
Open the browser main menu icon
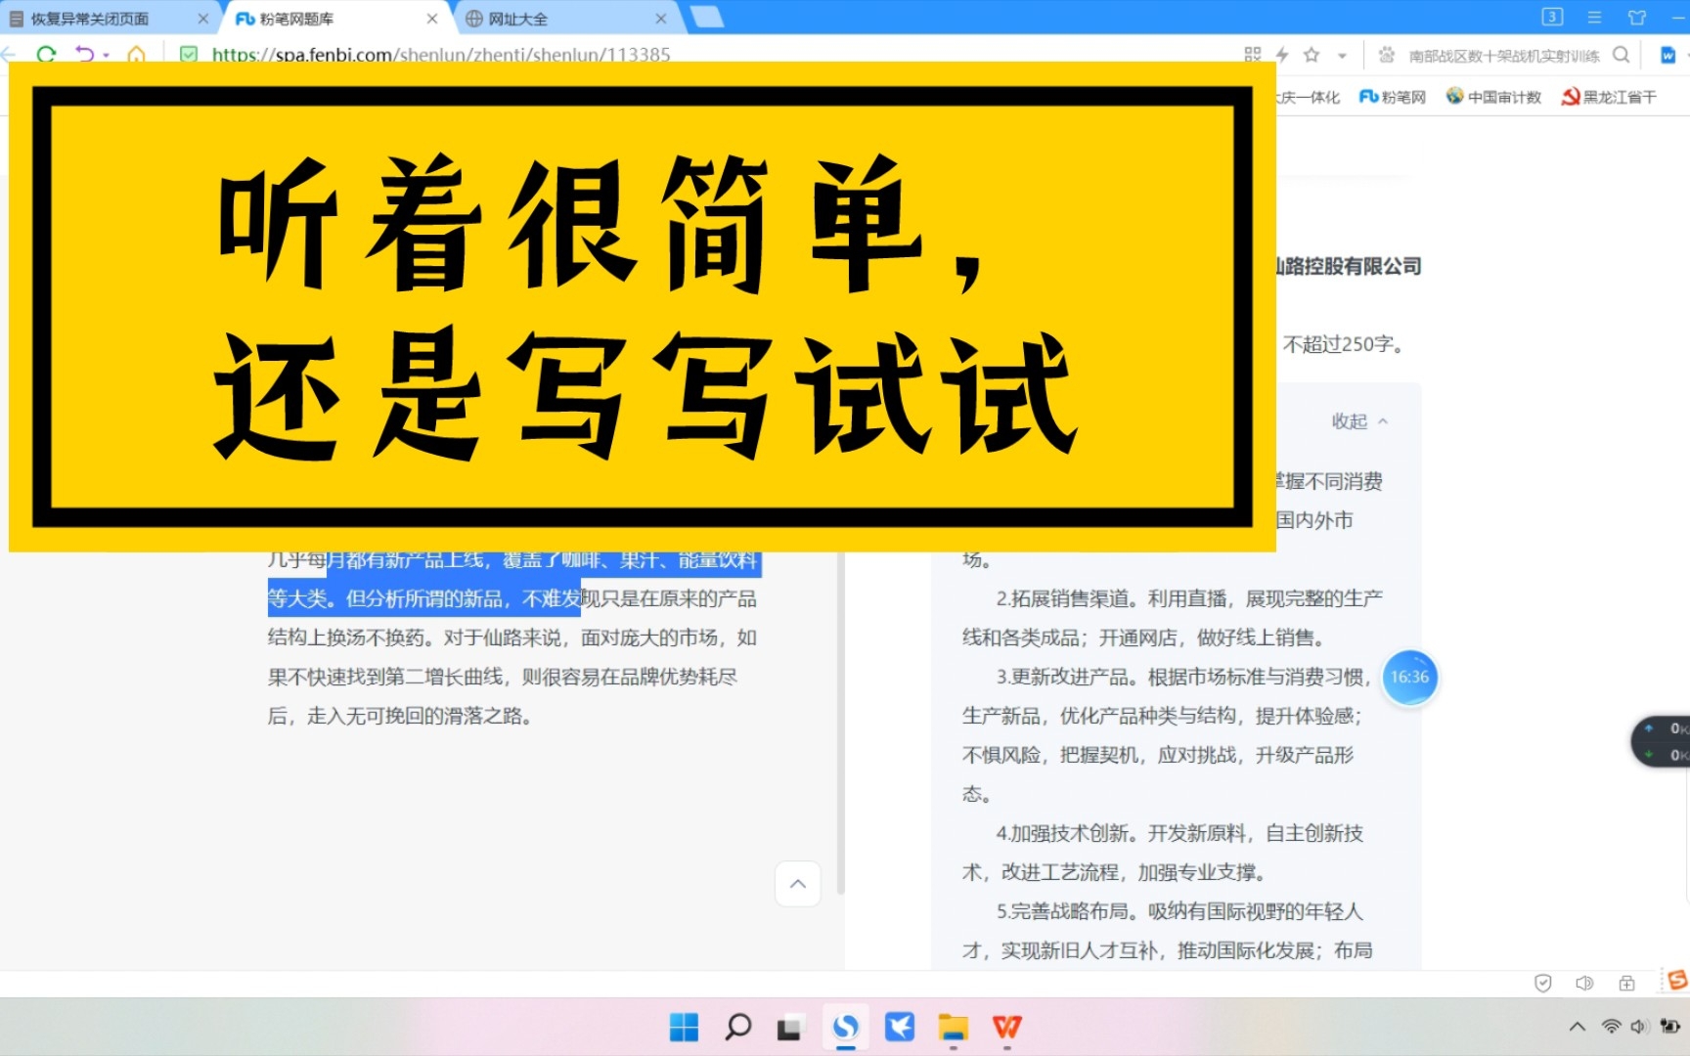(x=1594, y=17)
